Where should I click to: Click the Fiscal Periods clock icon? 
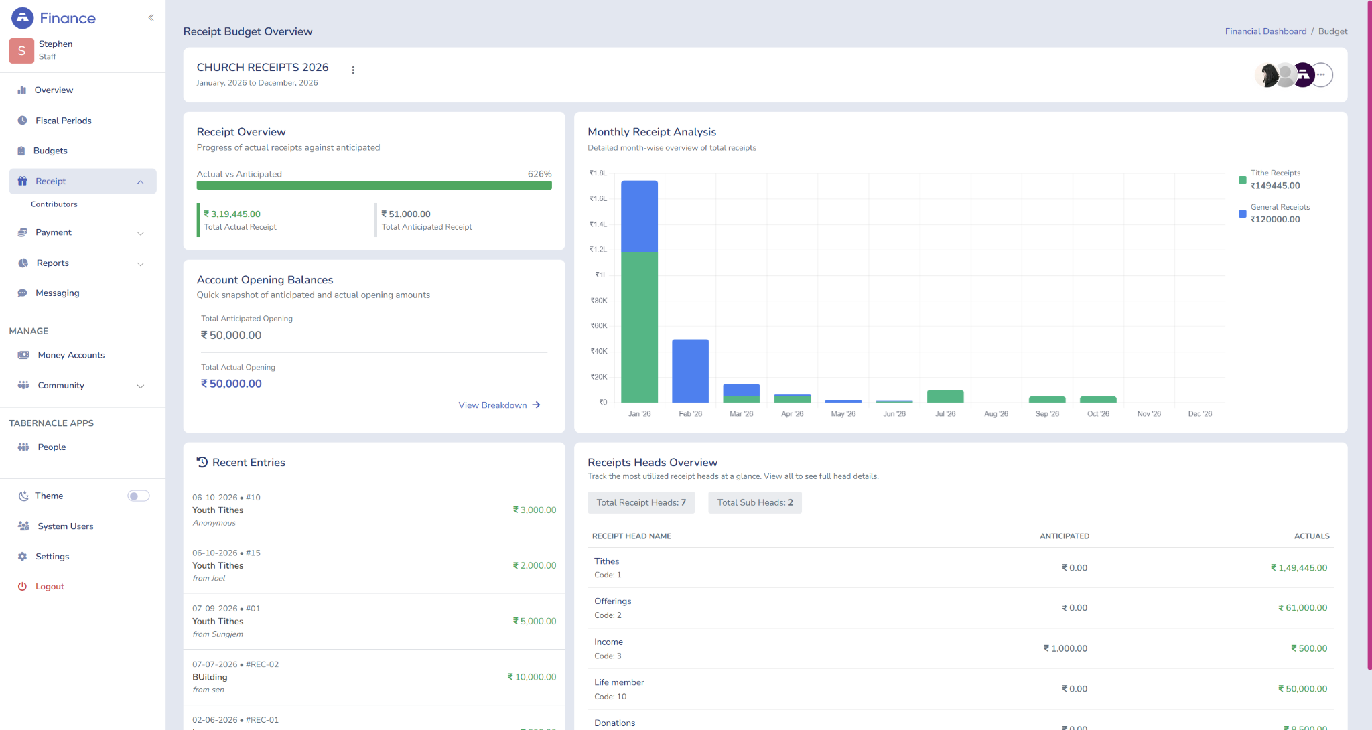[22, 121]
